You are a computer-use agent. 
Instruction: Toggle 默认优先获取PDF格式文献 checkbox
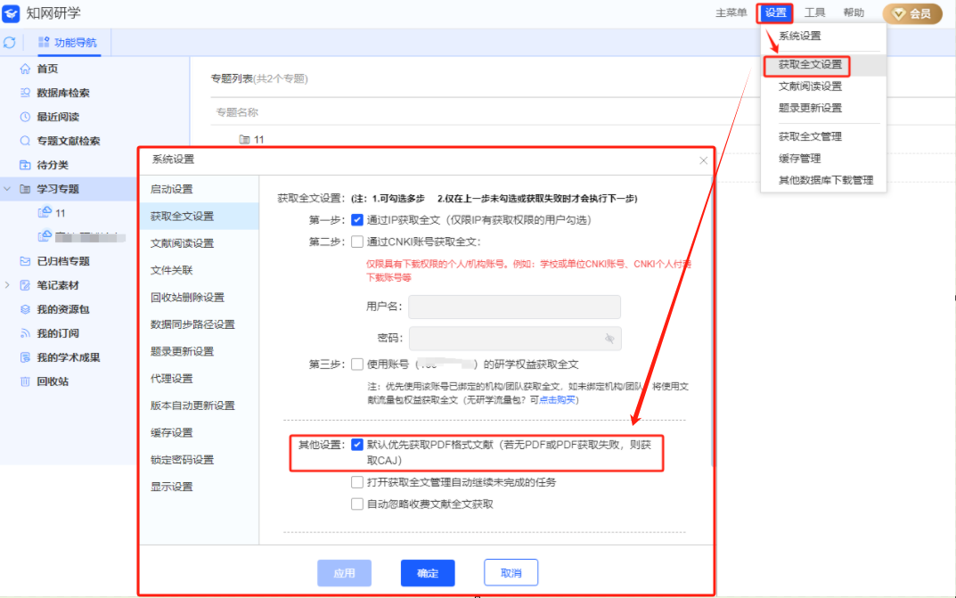point(357,445)
